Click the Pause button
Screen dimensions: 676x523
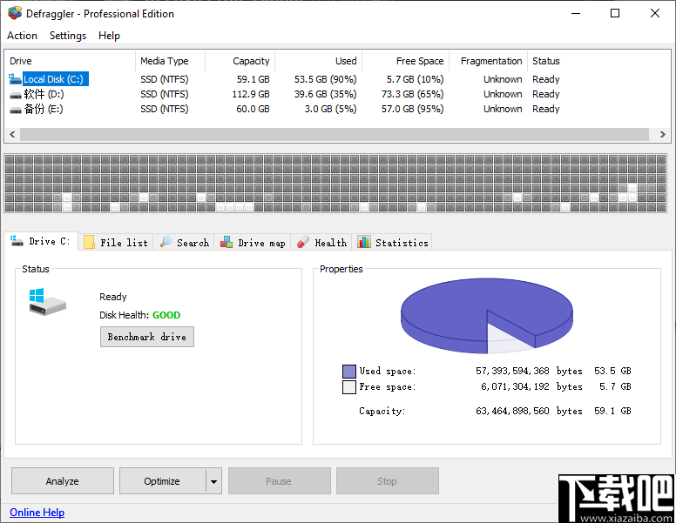[x=279, y=480]
